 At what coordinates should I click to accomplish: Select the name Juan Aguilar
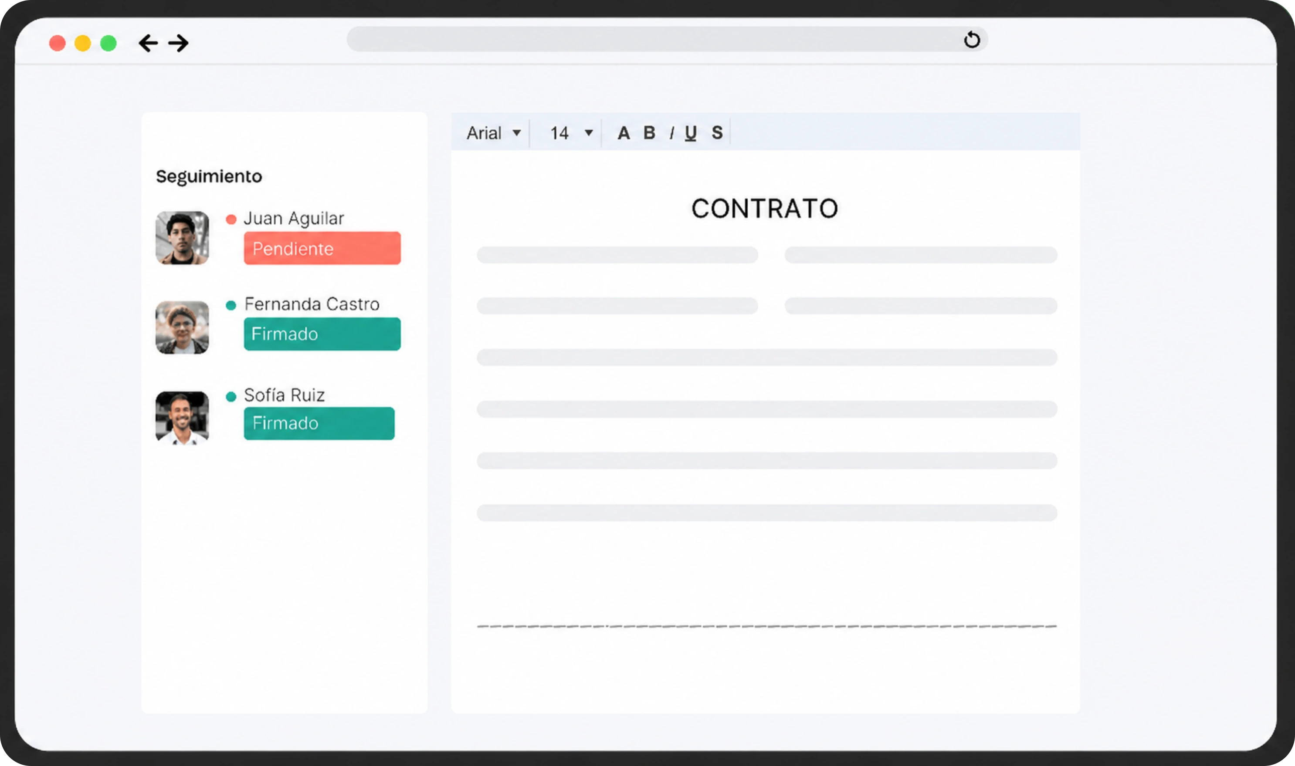(x=294, y=219)
